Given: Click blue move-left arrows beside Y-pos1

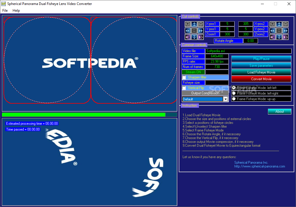Looking at the screenshot, I should (188, 31).
